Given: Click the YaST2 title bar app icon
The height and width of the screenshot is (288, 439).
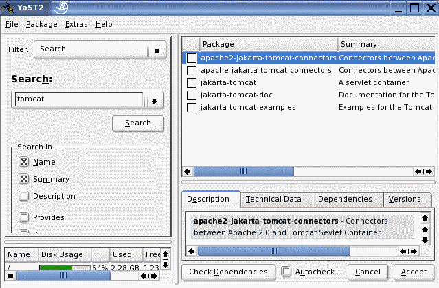Looking at the screenshot, I should click(8, 8).
